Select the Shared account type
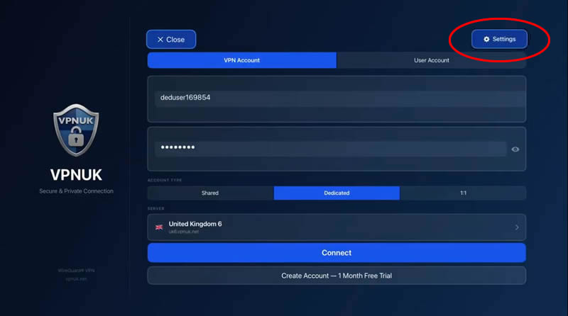568x316 pixels. point(210,193)
